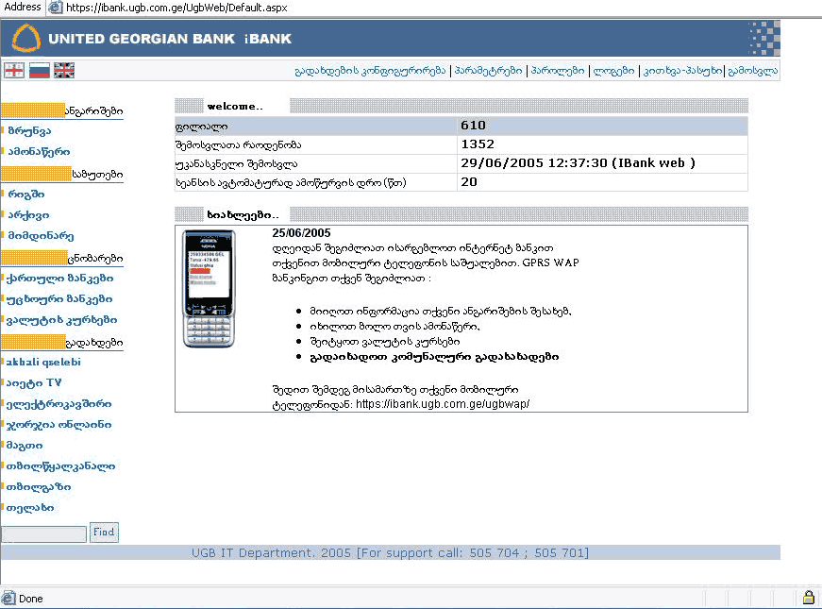Open რიგში in sidebar
Image resolution: width=822 pixels, height=609 pixels.
click(26, 195)
